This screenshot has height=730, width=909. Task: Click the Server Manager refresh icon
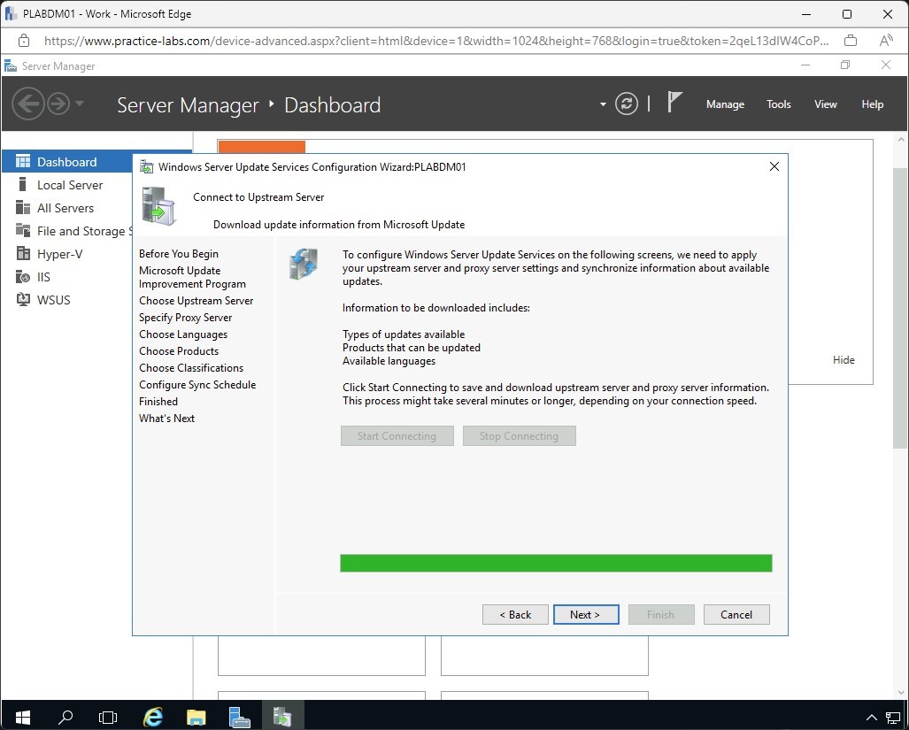coord(627,104)
